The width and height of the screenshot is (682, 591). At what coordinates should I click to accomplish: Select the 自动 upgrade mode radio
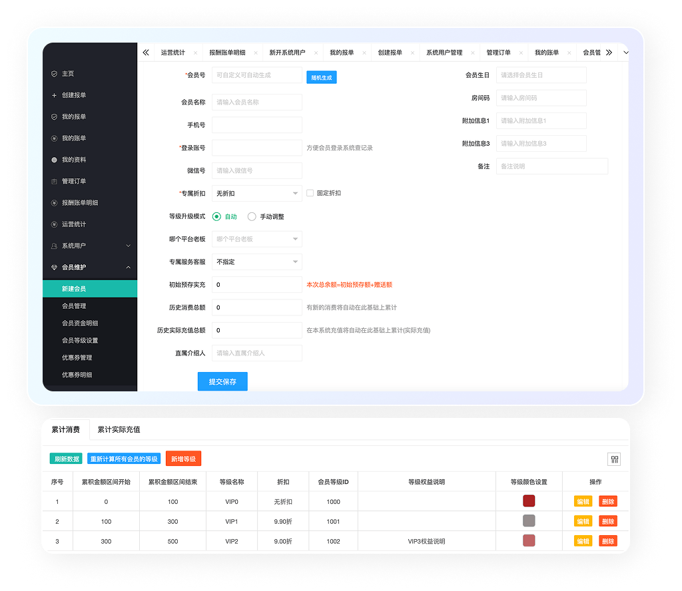[217, 216]
